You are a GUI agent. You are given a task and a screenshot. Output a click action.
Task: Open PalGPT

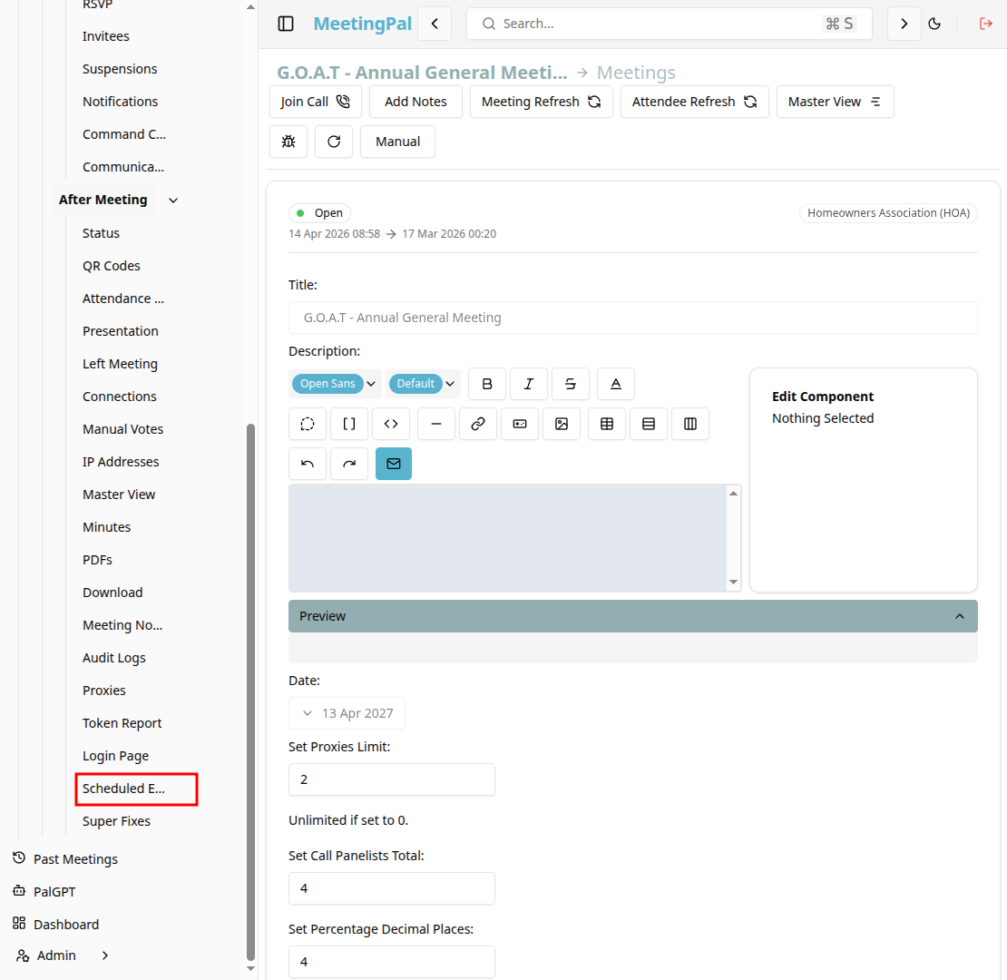(44, 892)
